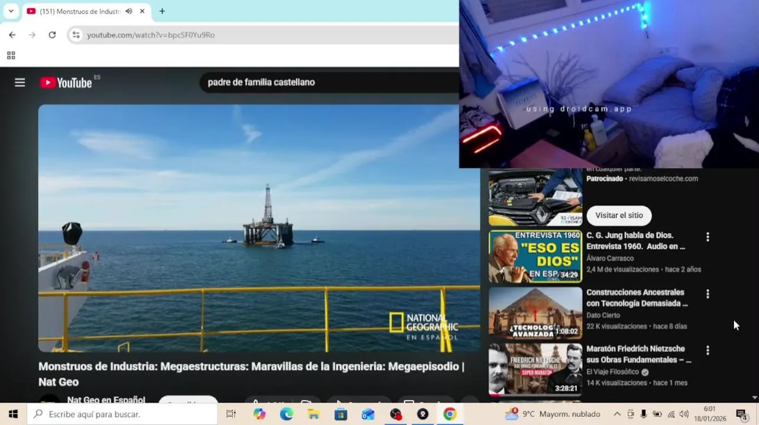Mute the tab via speaker icon

point(129,11)
